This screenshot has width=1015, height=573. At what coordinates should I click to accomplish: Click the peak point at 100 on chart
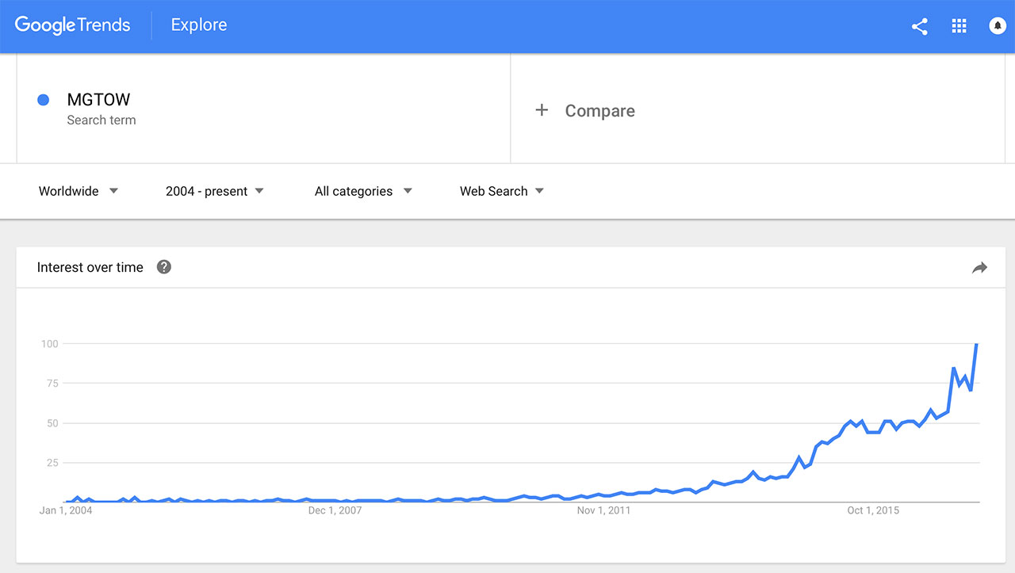pos(976,344)
